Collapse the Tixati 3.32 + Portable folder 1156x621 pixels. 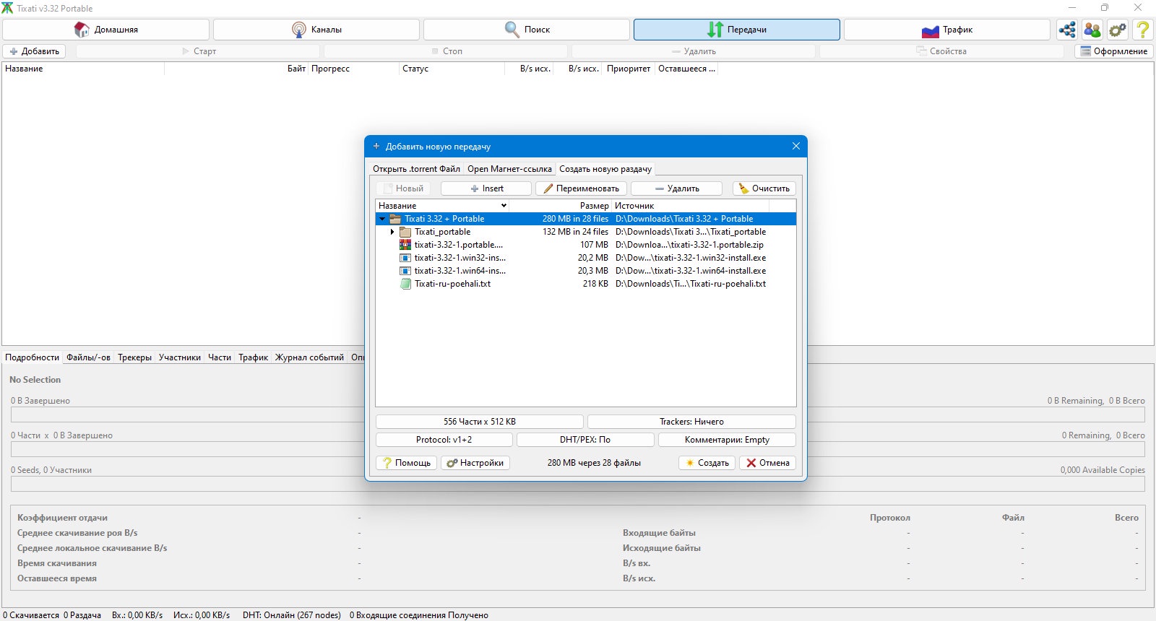(382, 219)
